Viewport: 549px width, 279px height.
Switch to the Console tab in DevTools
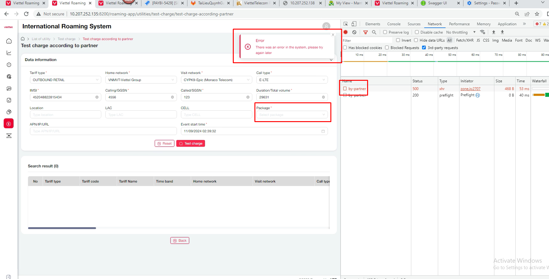[394, 24]
